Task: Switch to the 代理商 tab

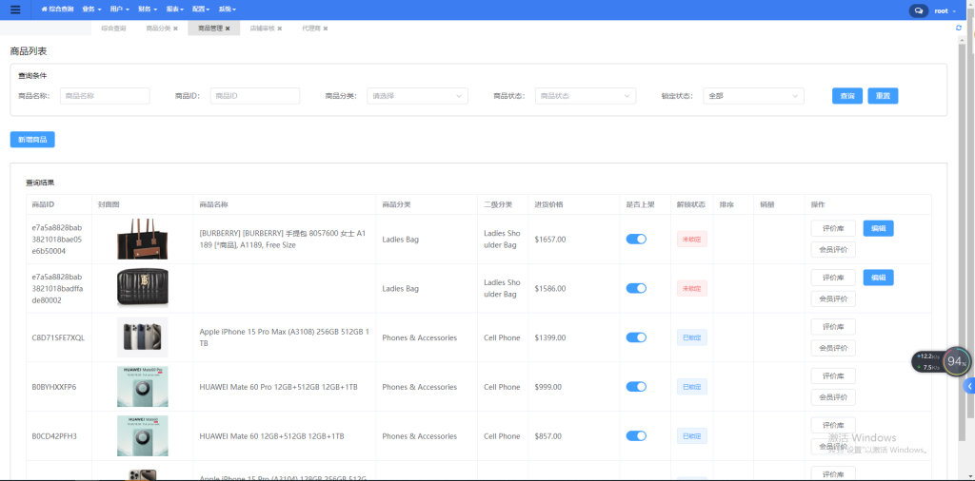Action: tap(311, 29)
